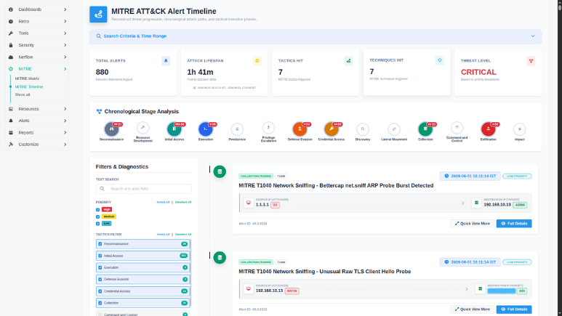
Task: Open the Execution stage icon
Action: pos(206,129)
